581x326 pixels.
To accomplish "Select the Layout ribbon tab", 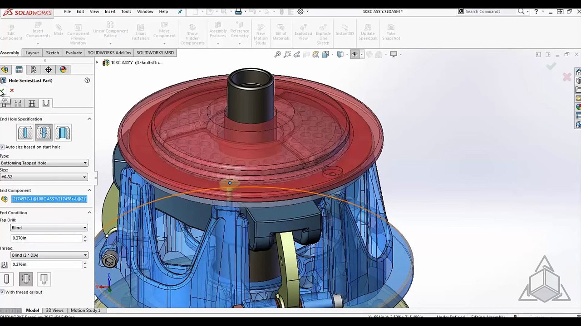I will [32, 53].
